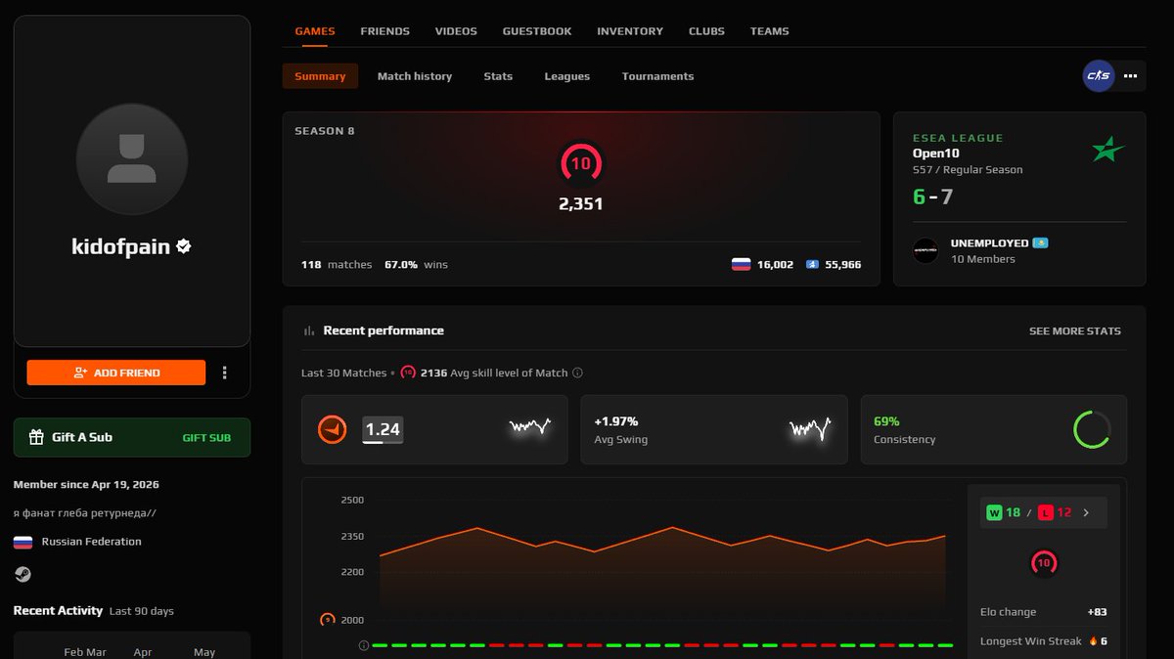Click the info icon beside match result dashes
Image resolution: width=1174 pixels, height=659 pixels.
point(364,645)
